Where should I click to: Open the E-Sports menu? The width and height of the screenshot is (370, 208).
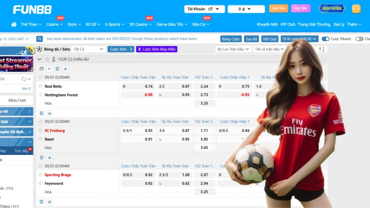pyautogui.click(x=115, y=24)
